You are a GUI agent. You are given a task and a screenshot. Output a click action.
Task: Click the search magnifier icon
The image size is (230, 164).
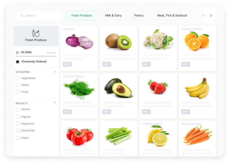[22, 15]
